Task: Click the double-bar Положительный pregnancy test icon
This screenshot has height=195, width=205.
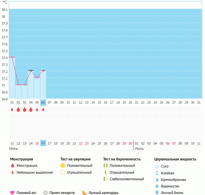Action: pos(105,166)
